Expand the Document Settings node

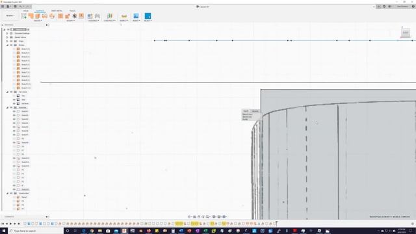[7, 33]
